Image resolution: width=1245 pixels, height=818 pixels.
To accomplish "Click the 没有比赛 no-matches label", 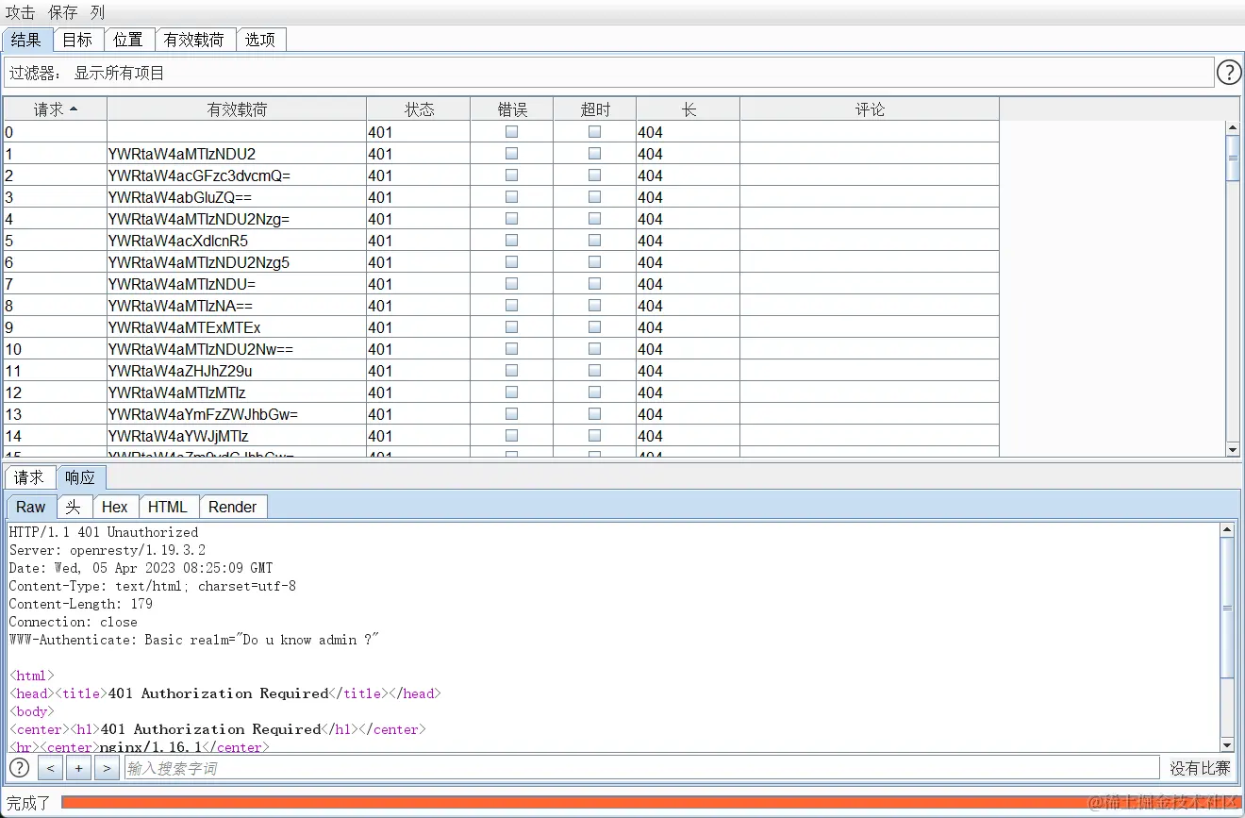I will coord(1200,768).
